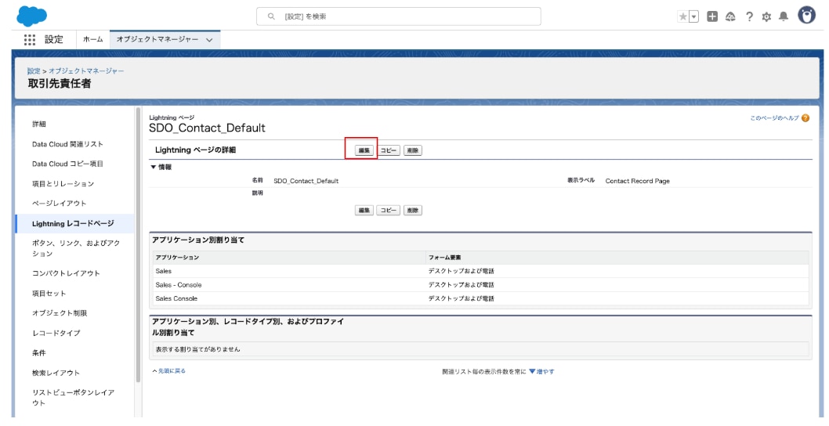
Task: Expand the オブジェクトマネージャー tab chevron
Action: [209, 40]
